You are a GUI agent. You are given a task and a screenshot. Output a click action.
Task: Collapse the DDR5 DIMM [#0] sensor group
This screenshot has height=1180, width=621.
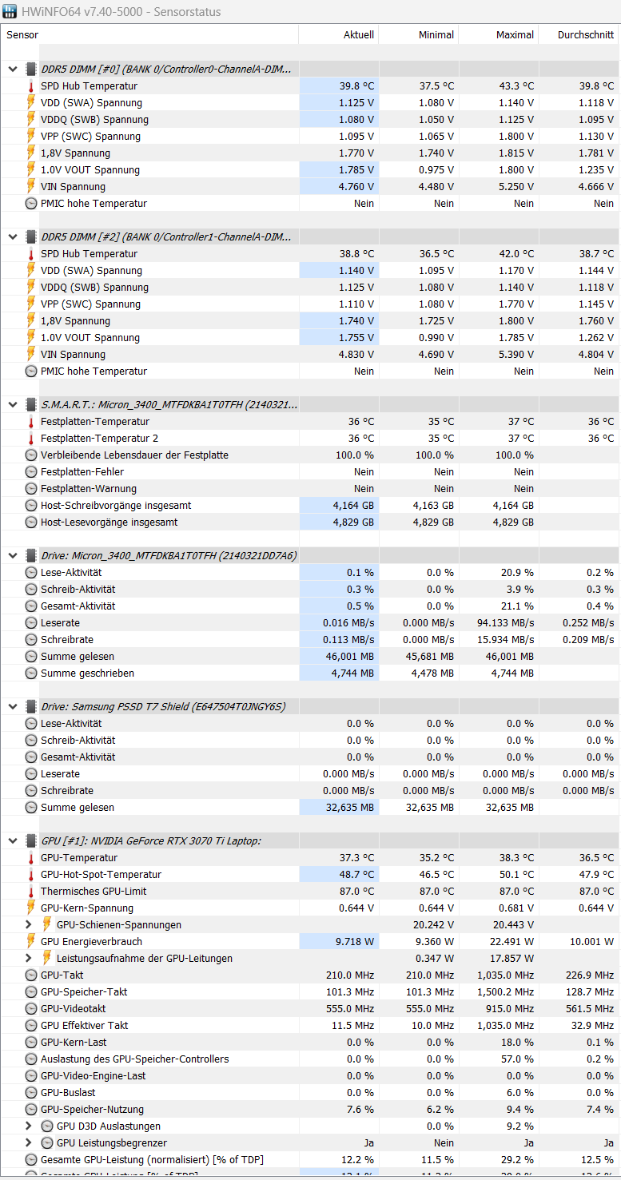click(x=13, y=70)
